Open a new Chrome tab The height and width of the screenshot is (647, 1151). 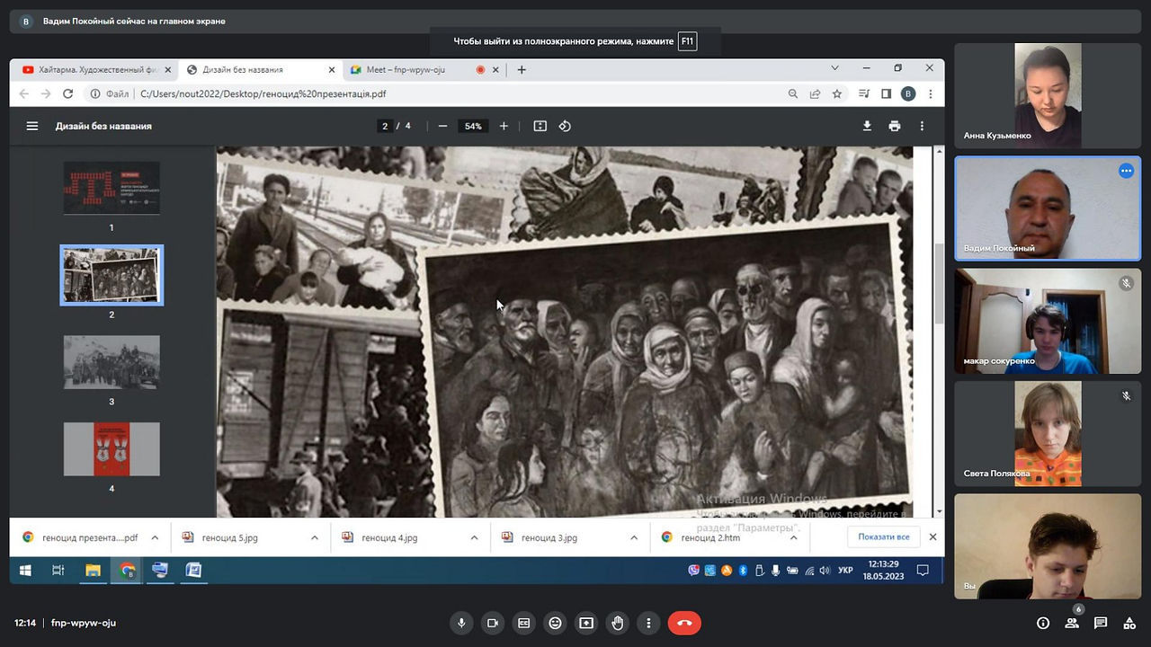pyautogui.click(x=522, y=69)
